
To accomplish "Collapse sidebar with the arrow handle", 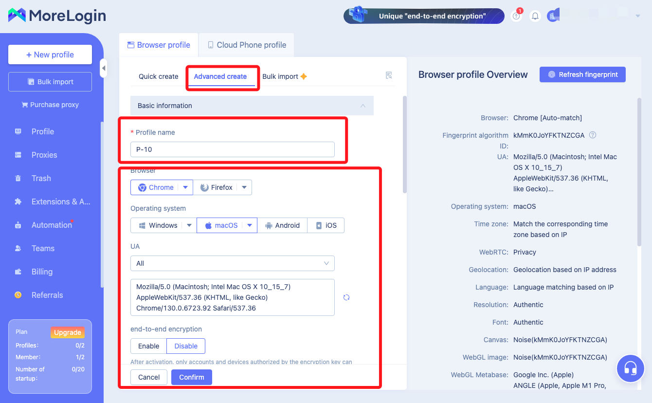I will point(103,68).
